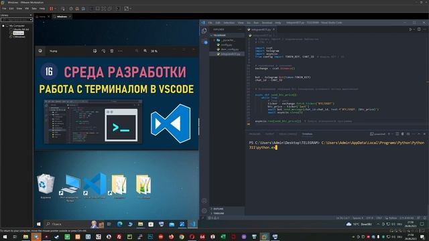Switch to the Problems tab in the VS Code panel
The width and height of the screenshot is (429, 241).
click(x=255, y=134)
